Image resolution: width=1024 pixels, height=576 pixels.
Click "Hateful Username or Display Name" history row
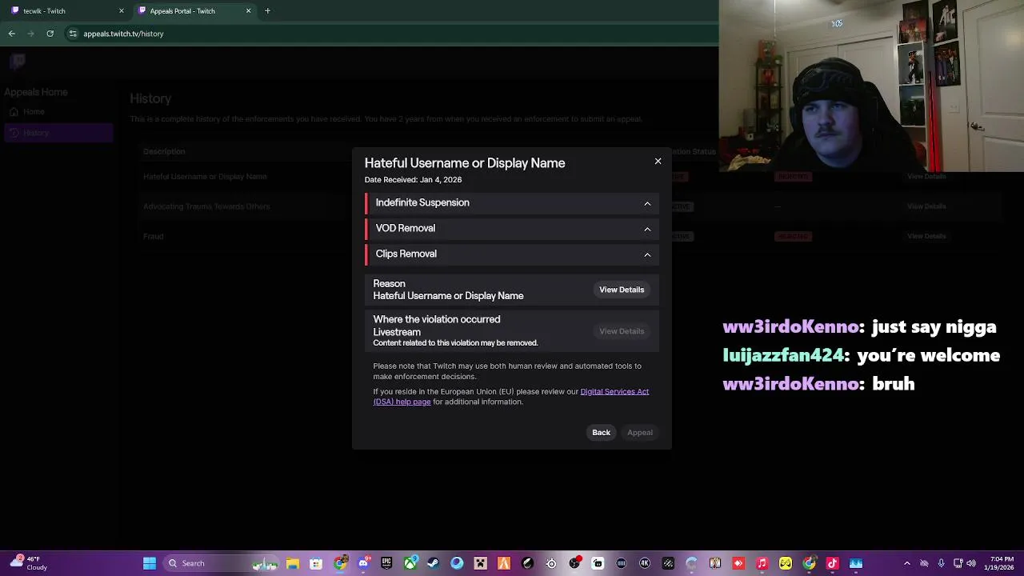click(x=205, y=176)
